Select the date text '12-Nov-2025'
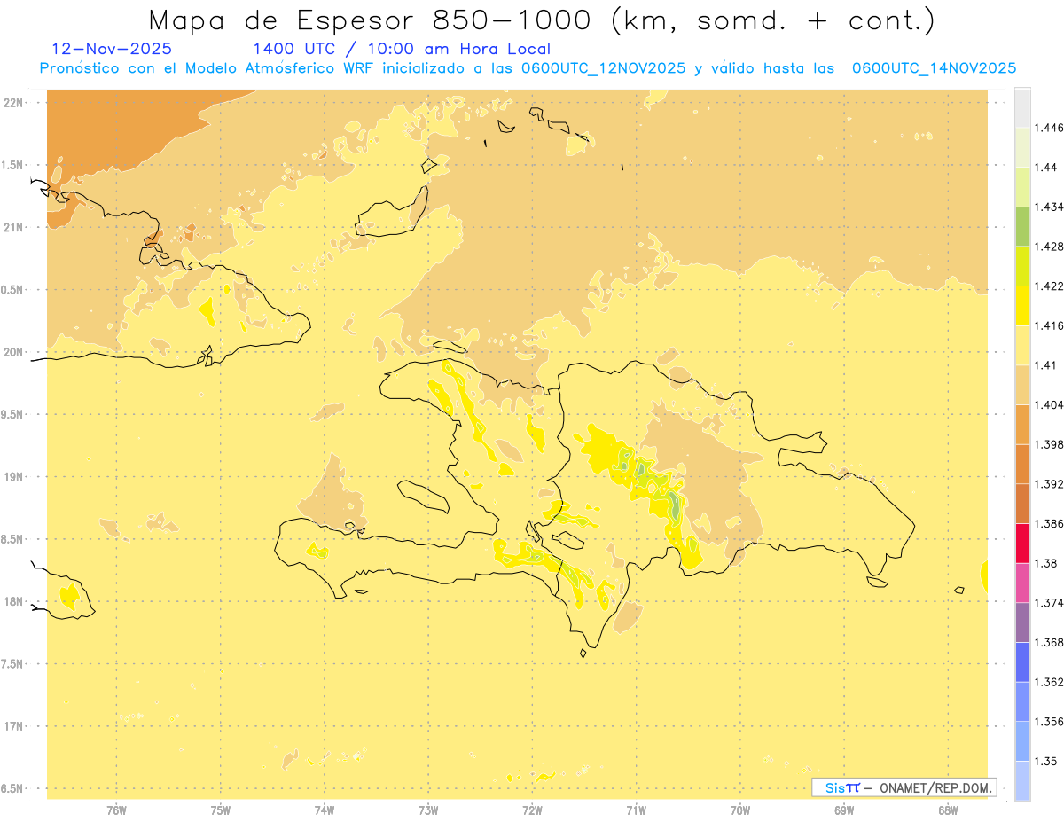This screenshot has height=822, width=1064. pyautogui.click(x=113, y=50)
